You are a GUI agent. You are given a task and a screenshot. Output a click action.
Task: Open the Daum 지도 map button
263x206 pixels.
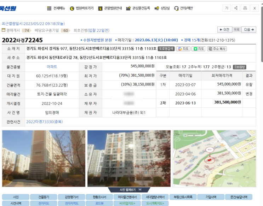click(183, 49)
